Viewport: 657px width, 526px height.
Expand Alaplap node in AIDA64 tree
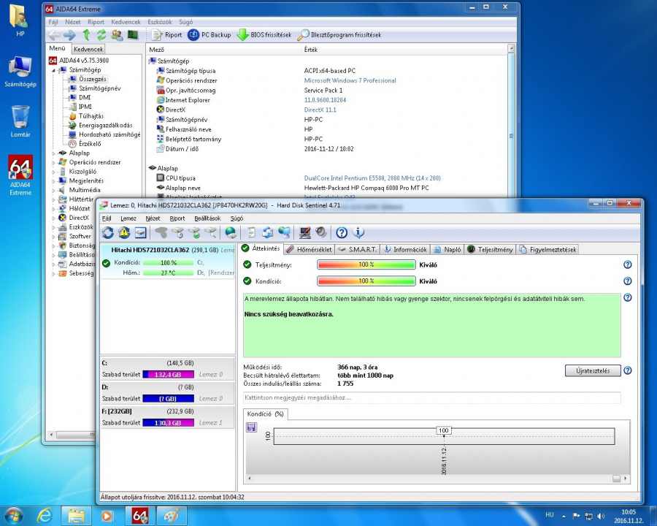(x=53, y=153)
